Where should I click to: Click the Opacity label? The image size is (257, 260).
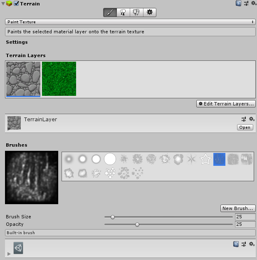pos(15,224)
